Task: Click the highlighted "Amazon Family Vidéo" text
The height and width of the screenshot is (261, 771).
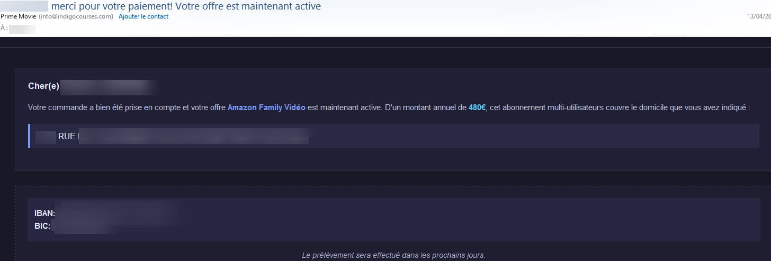Action: click(x=266, y=108)
